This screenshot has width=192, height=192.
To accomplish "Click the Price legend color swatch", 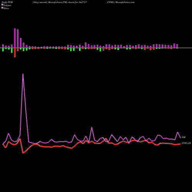I will [2, 8].
